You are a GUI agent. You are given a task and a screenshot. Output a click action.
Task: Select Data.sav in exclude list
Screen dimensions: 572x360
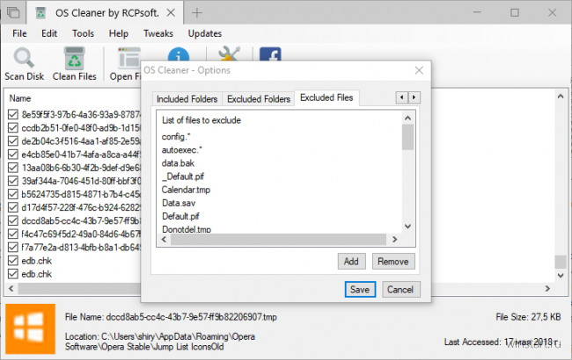(x=179, y=203)
